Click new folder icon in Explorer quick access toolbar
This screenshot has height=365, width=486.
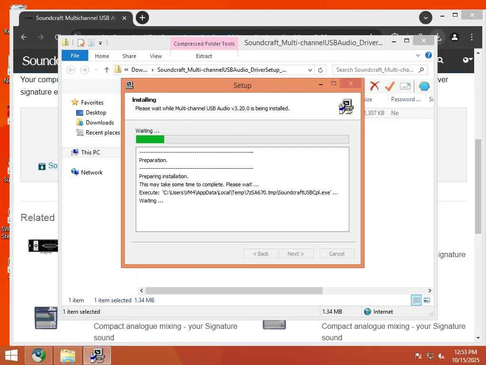tap(91, 42)
